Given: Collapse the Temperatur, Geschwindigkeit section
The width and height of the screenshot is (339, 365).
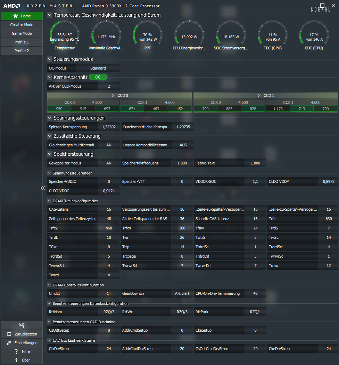Looking at the screenshot, I should (x=50, y=15).
